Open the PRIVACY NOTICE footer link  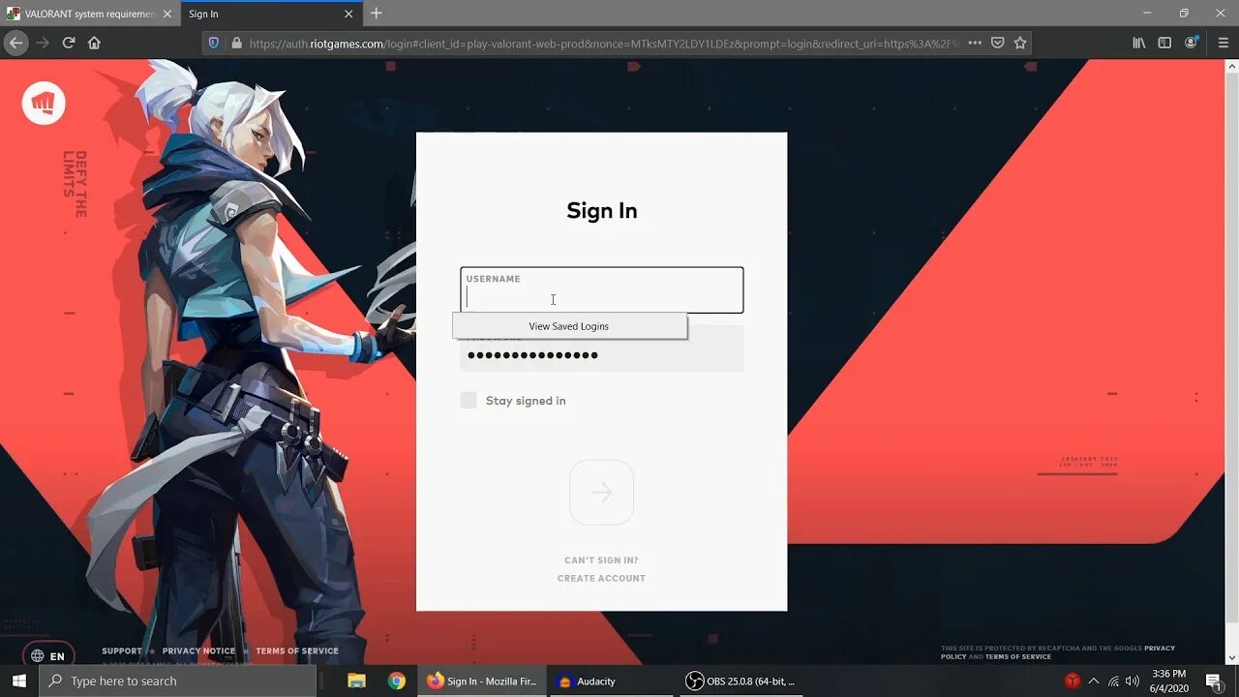[198, 651]
